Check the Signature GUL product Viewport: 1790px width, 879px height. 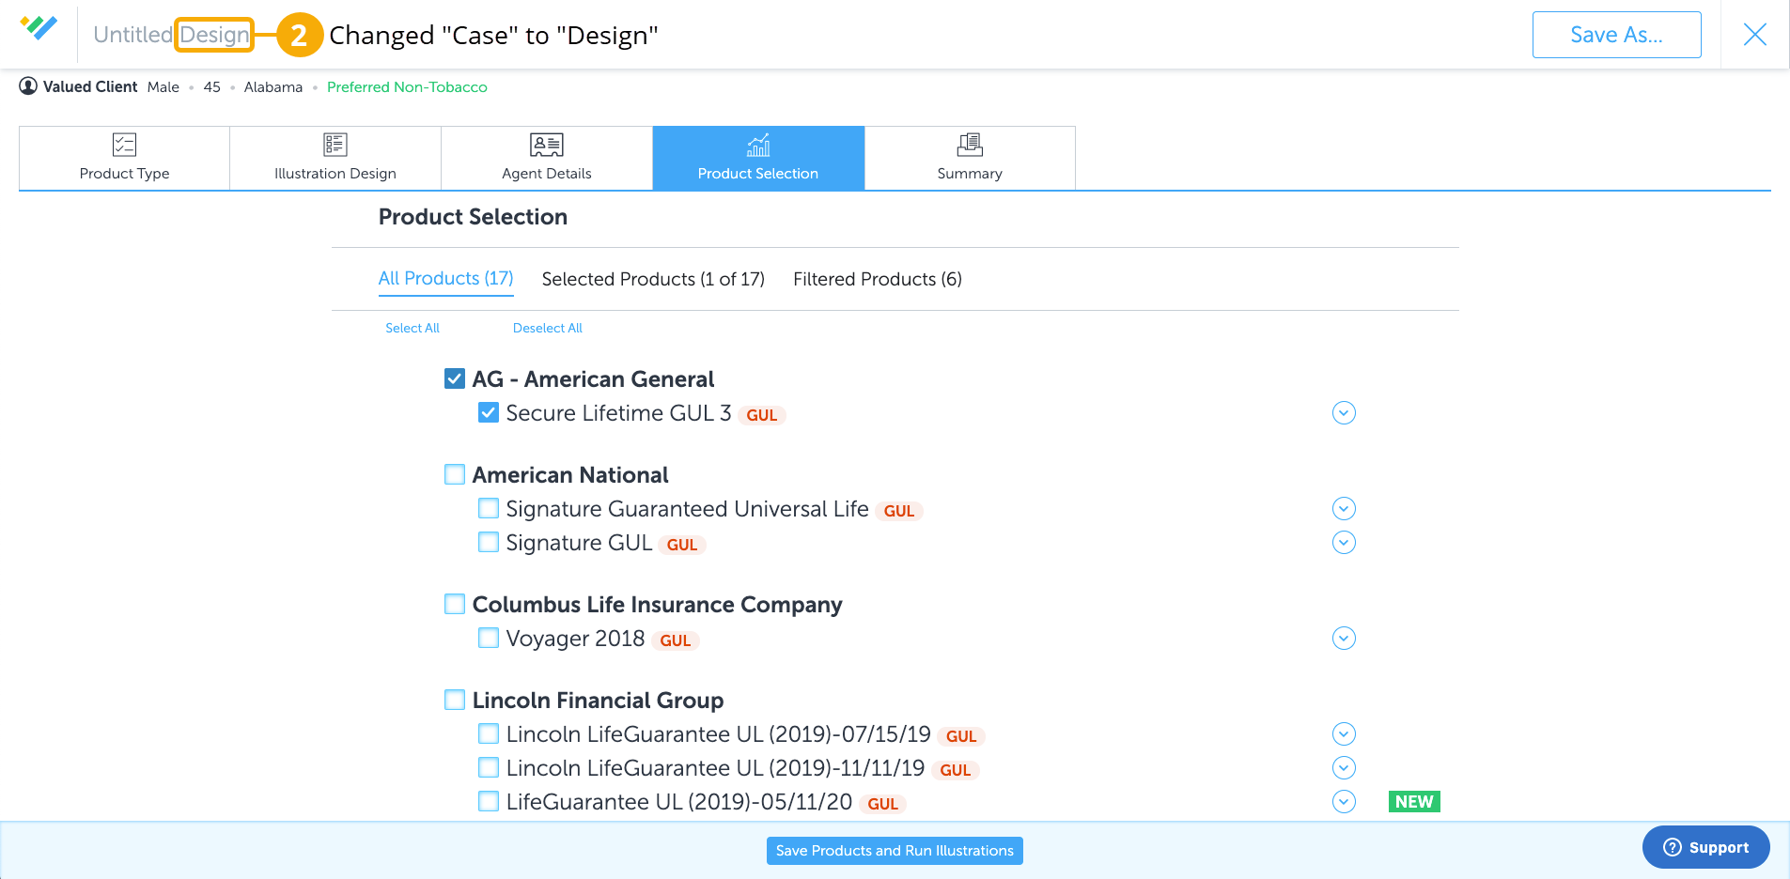point(489,542)
